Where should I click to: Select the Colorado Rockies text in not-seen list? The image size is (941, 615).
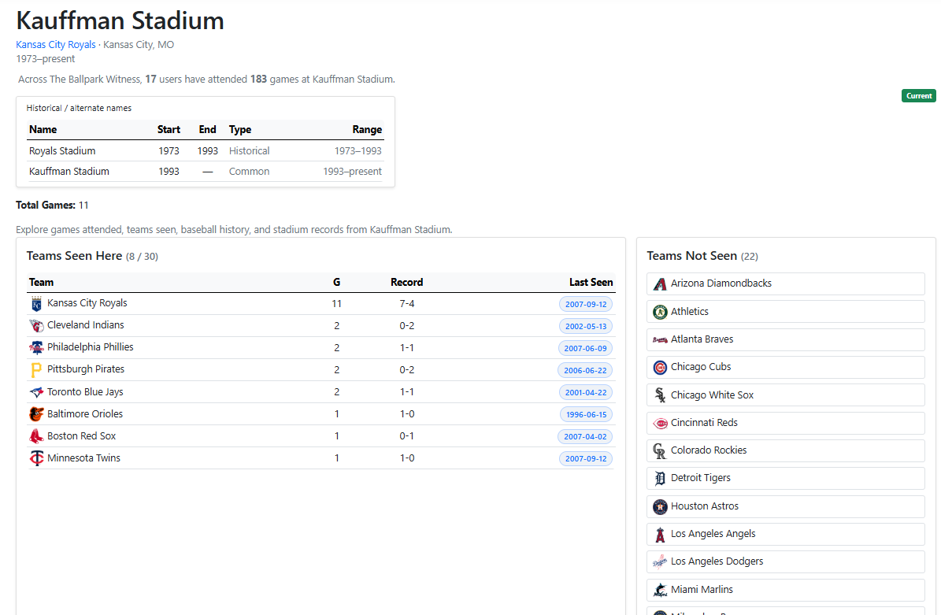(x=709, y=450)
